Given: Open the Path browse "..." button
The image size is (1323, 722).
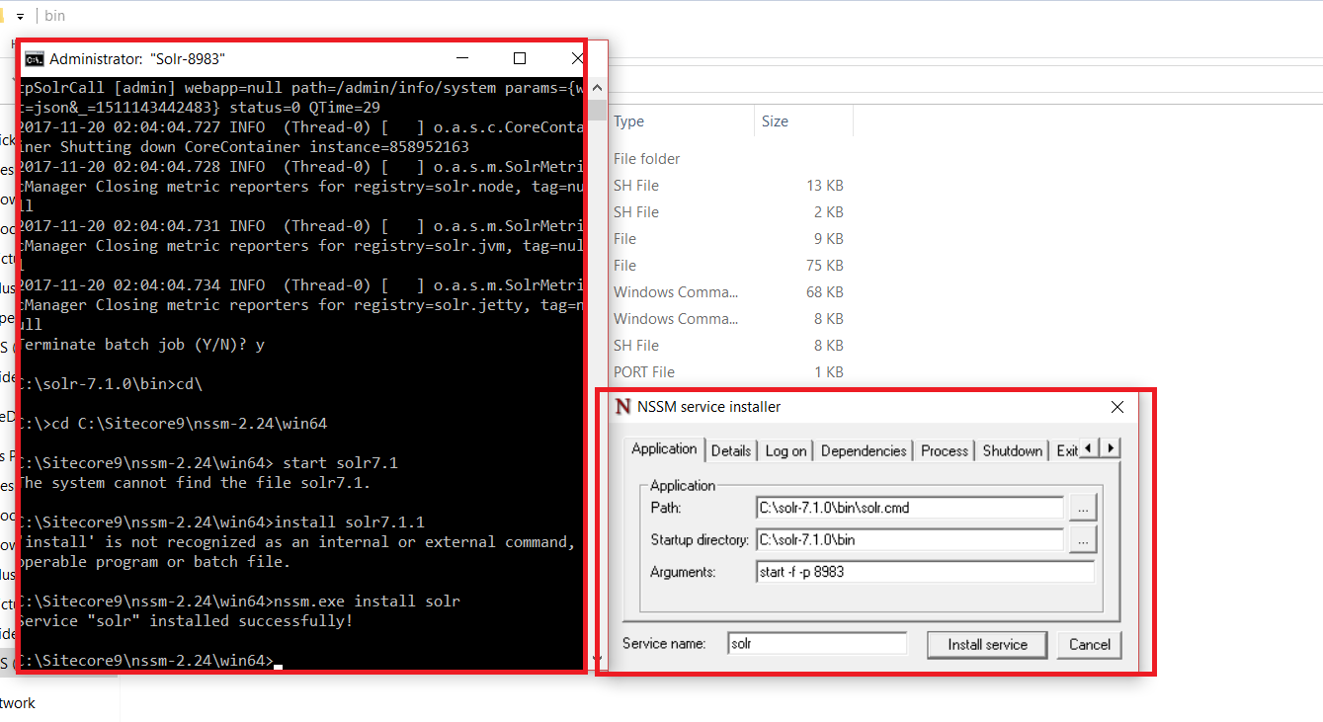Looking at the screenshot, I should click(1083, 506).
